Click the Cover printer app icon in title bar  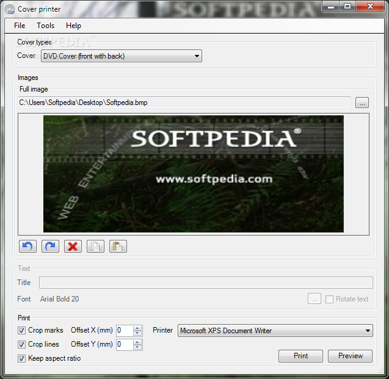[x=10, y=9]
